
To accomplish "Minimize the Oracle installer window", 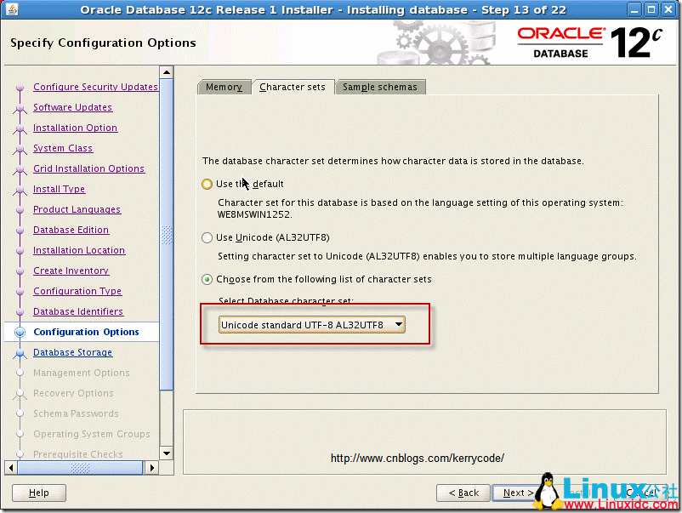I will point(634,9).
